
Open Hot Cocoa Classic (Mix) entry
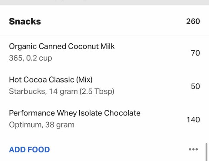104,86
